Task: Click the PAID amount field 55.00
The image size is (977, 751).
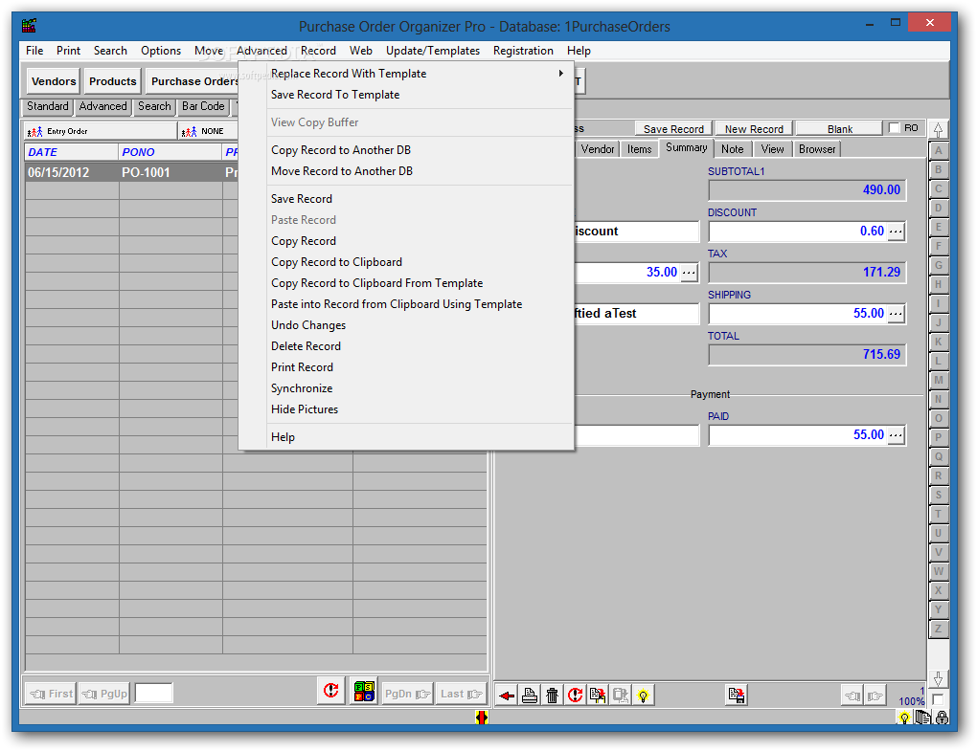Action: (x=798, y=435)
